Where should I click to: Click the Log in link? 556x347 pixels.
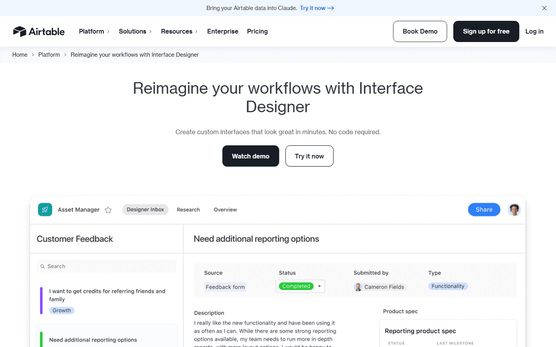click(534, 31)
